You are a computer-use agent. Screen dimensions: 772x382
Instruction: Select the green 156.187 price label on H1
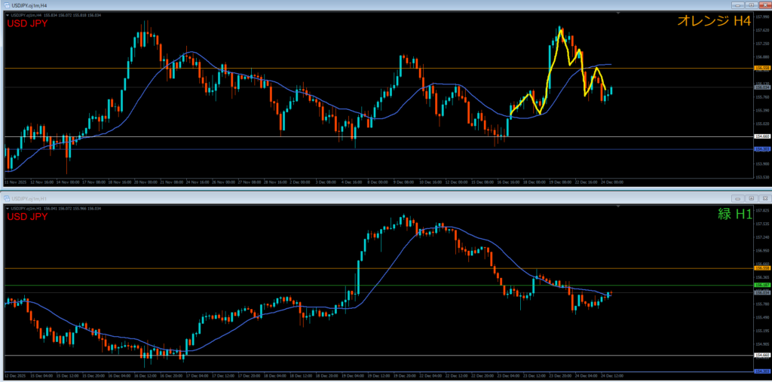761,286
